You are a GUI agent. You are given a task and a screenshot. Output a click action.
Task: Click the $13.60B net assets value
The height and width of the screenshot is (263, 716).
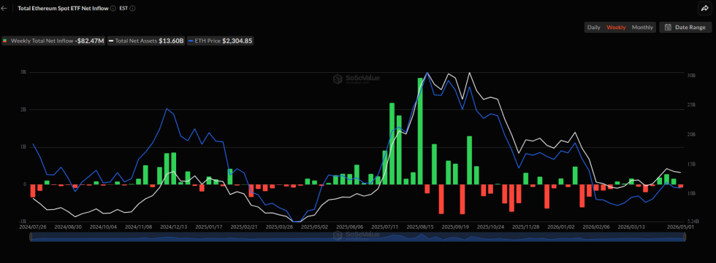click(171, 41)
